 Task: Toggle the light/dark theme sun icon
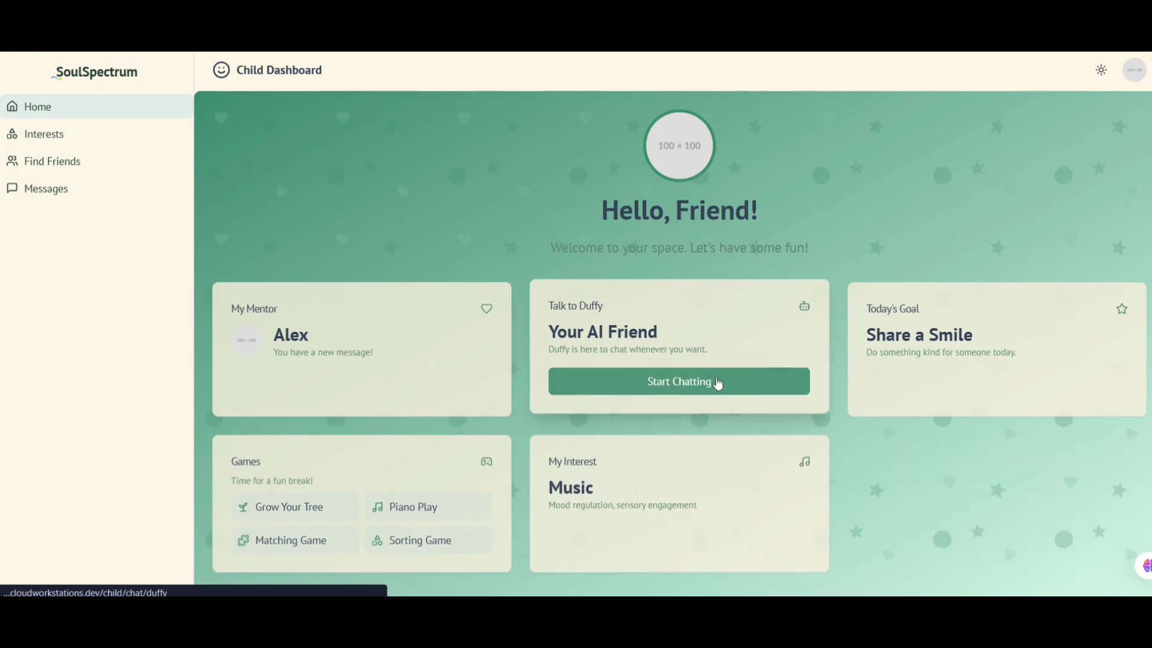pyautogui.click(x=1101, y=70)
